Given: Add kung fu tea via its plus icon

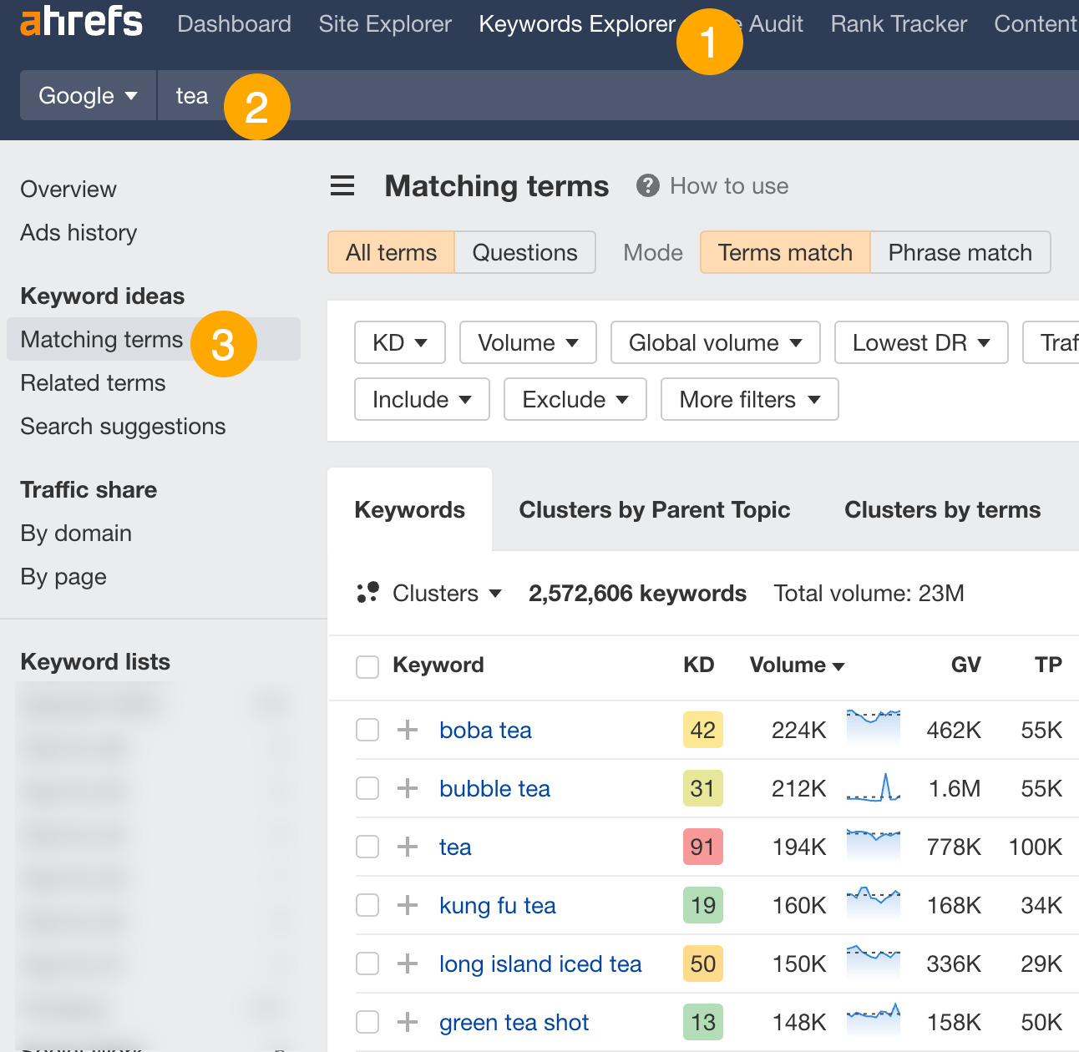Looking at the screenshot, I should pyautogui.click(x=407, y=905).
